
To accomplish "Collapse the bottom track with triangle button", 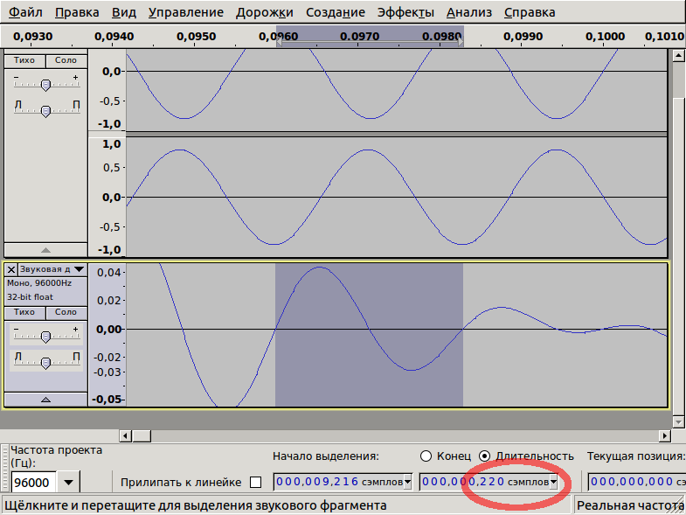I will tap(45, 399).
